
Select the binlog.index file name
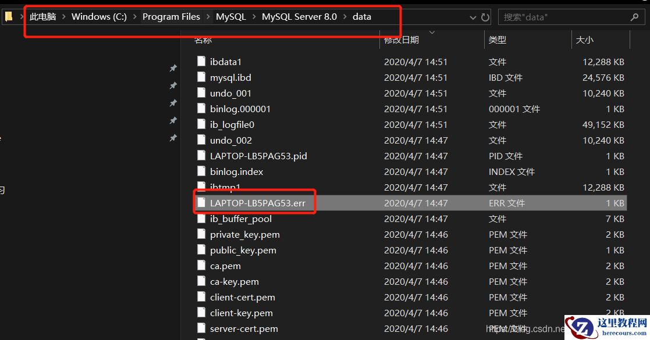(236, 172)
